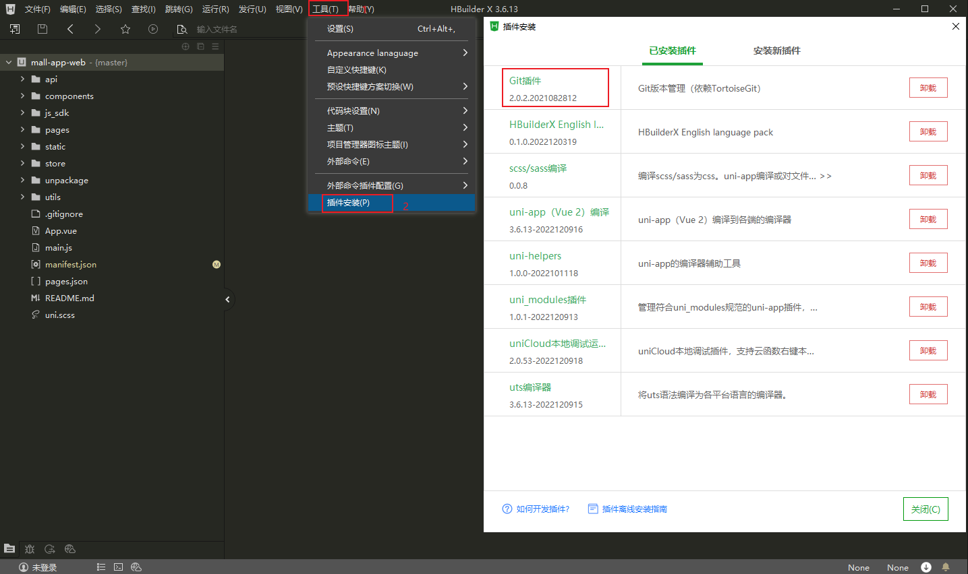Expand the store folder
Screen dimensions: 968x574
[22, 163]
